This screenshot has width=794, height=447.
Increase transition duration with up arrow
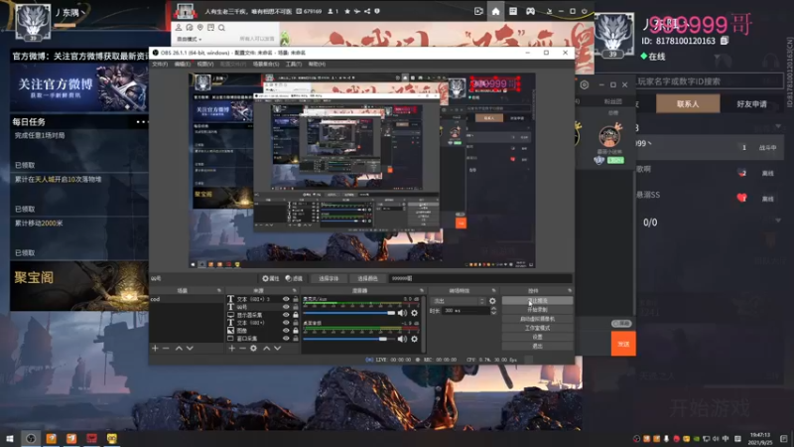pyautogui.click(x=493, y=308)
